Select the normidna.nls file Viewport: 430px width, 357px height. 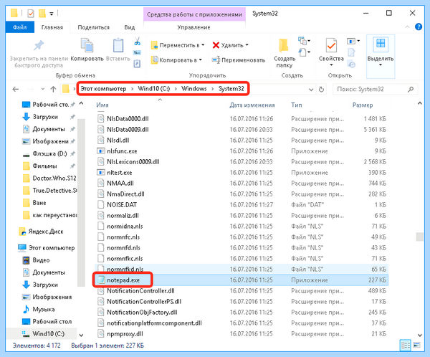pyautogui.click(x=242, y=226)
